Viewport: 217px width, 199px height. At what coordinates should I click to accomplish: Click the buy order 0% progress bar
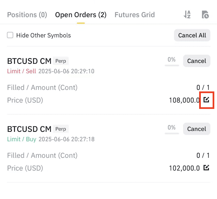[x=172, y=129]
